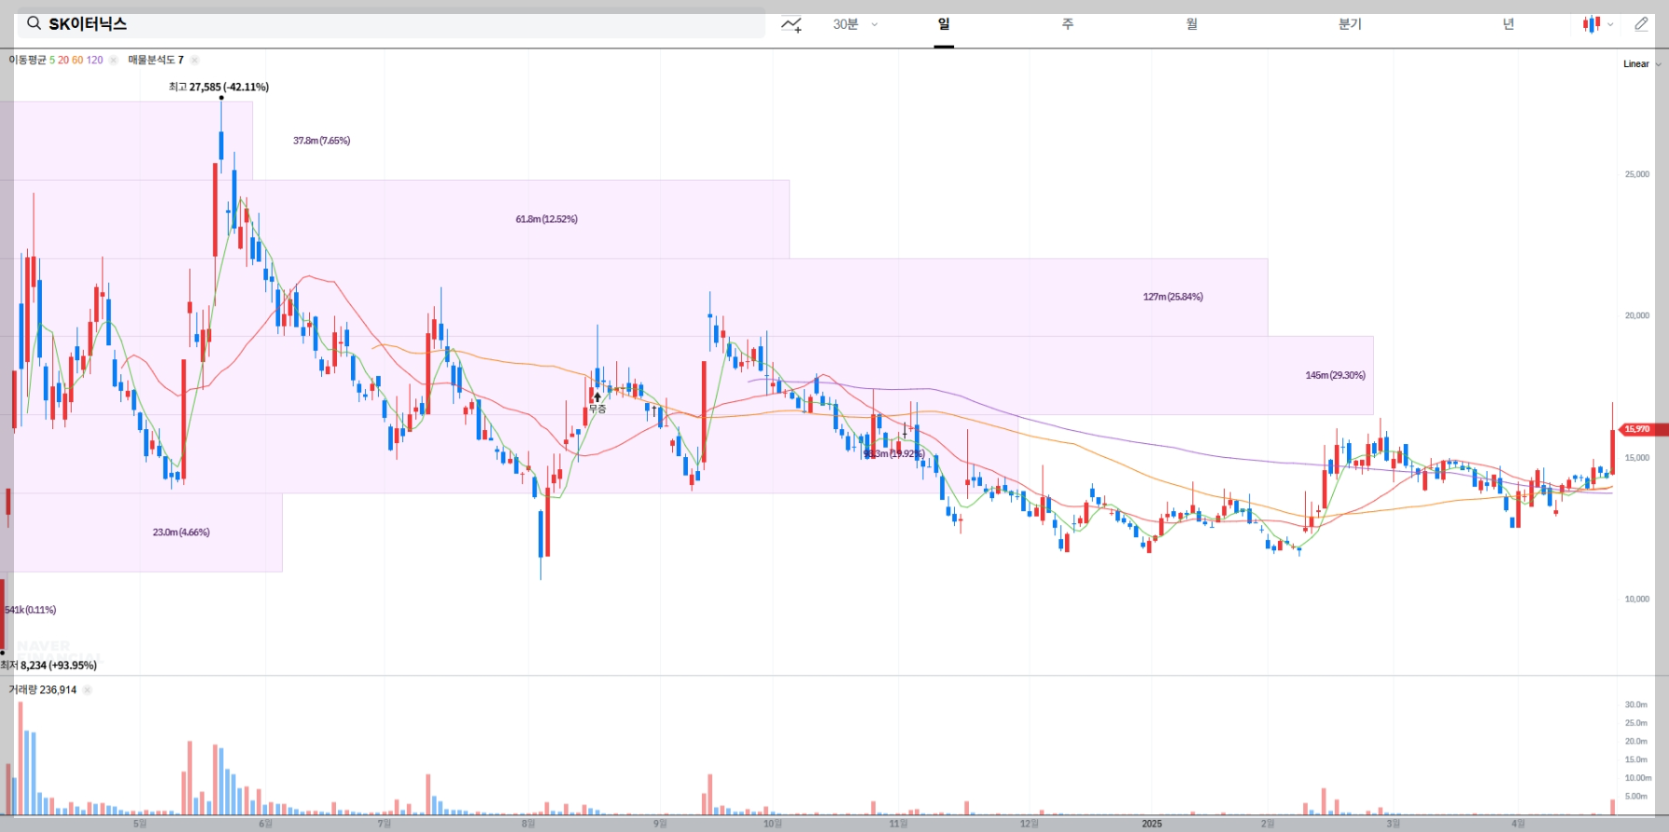Switch to the 년 yearly tab
This screenshot has height=832, width=1669.
(1508, 24)
